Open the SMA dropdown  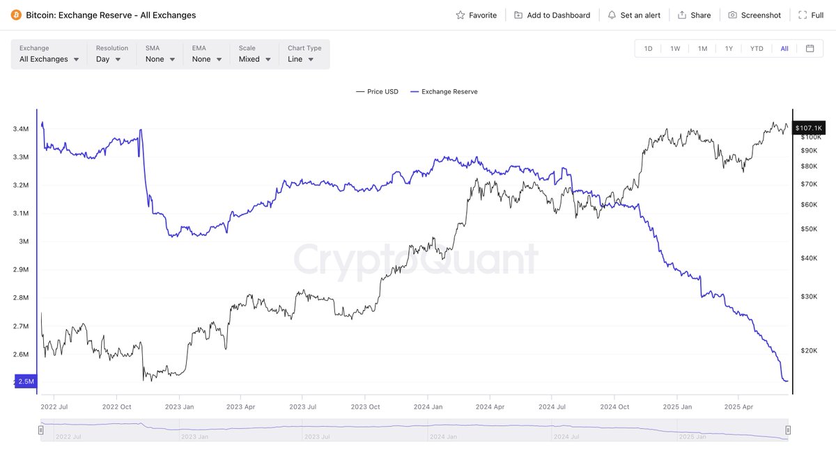click(160, 54)
